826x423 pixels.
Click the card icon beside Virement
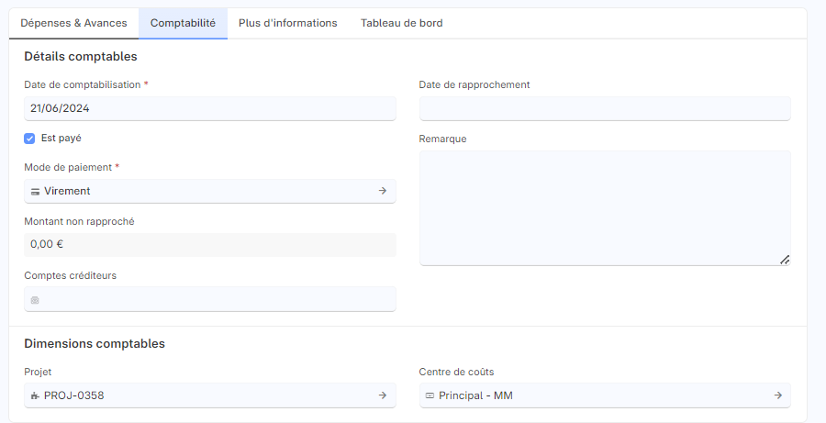pyautogui.click(x=35, y=192)
